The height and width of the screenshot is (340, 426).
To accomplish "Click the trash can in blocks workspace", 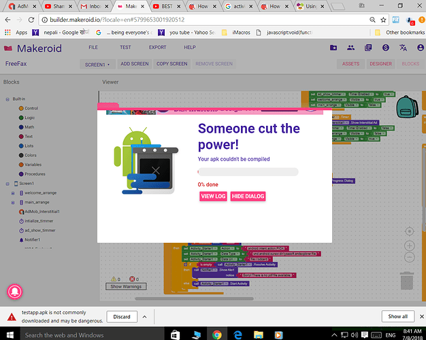I will (x=406, y=279).
